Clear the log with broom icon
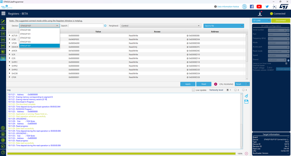Image resolution: width=291 pixels, height=156 pixels. pyautogui.click(x=246, y=96)
